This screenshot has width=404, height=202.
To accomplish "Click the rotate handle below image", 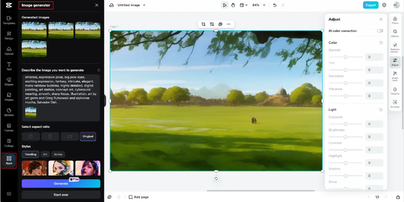I will 216,179.
